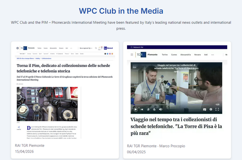Screen dimensions: 242x160
Task: Open the 'Torna il Pim' article headline
Action: click(63, 68)
